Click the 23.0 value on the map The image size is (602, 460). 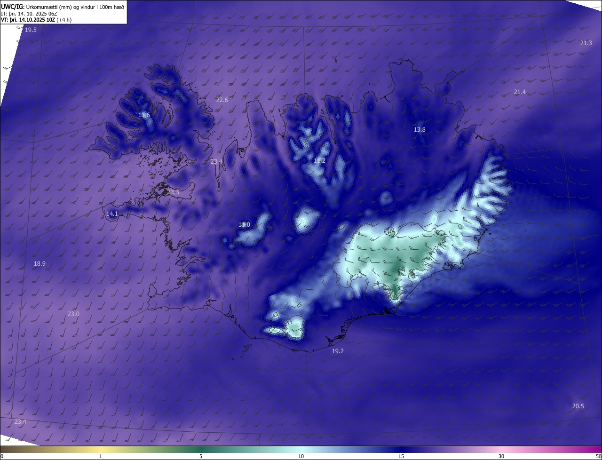click(73, 314)
